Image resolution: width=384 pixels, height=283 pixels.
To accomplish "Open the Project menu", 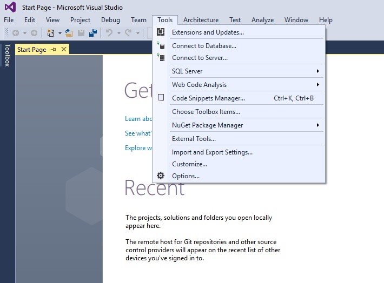I will [80, 20].
